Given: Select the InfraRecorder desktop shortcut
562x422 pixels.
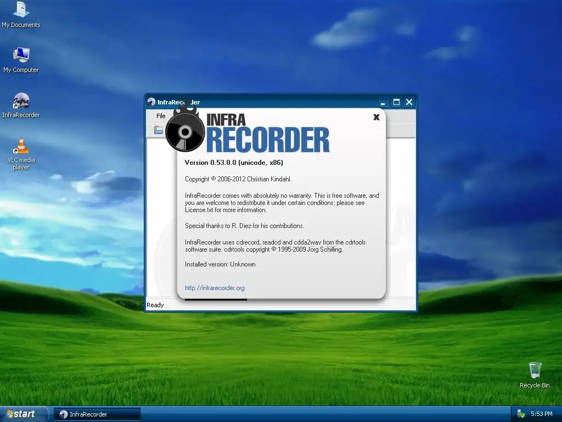Looking at the screenshot, I should [x=21, y=105].
